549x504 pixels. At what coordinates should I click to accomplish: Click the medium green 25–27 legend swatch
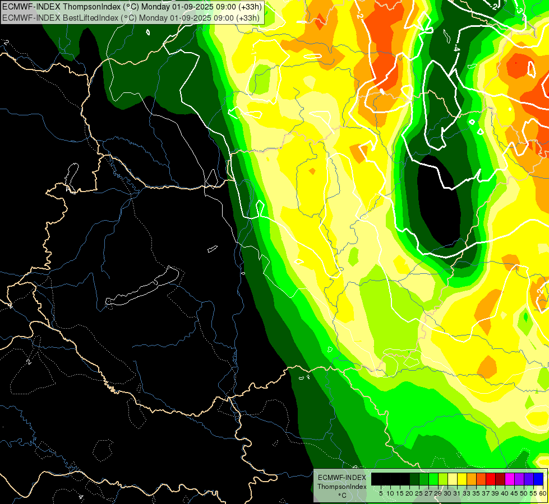point(424,479)
